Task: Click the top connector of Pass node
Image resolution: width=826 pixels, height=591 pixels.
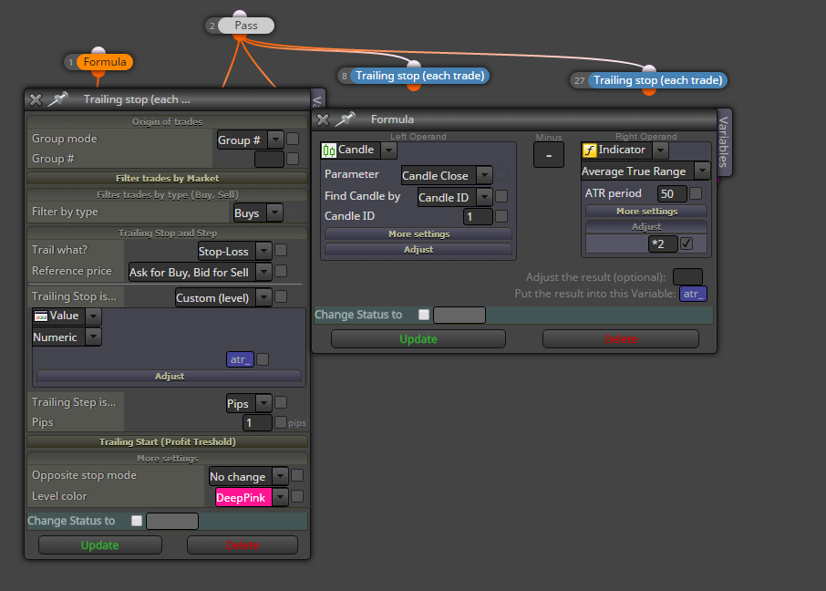Action: pyautogui.click(x=240, y=14)
